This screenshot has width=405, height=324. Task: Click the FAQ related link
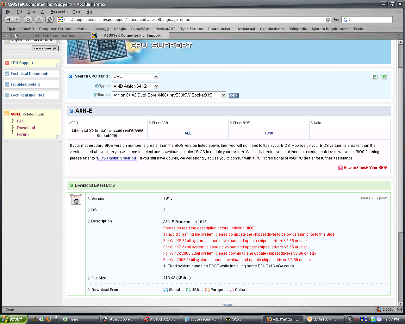21,121
